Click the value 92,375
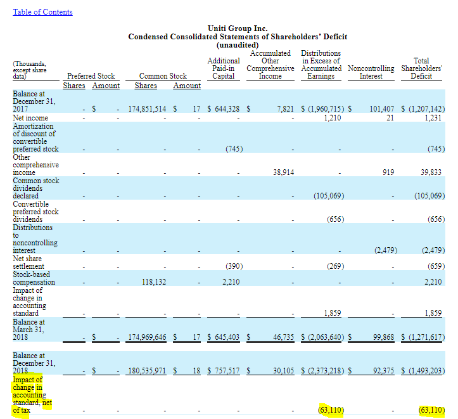The height and width of the screenshot is (419, 458). (x=383, y=371)
